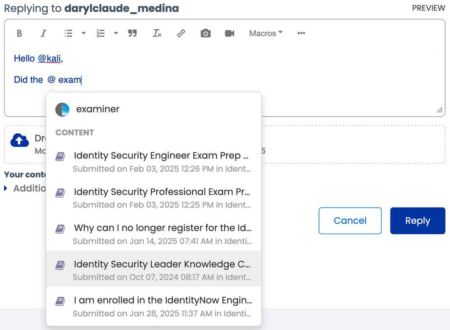Insert a video using the video icon
450x330 pixels.
coord(230,33)
